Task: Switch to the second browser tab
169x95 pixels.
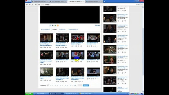Action: [x=58, y=2]
